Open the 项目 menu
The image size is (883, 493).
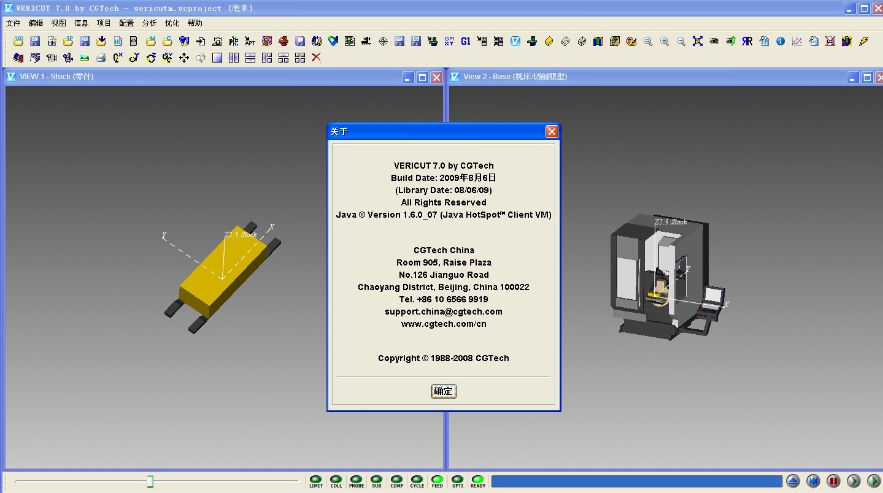click(104, 23)
